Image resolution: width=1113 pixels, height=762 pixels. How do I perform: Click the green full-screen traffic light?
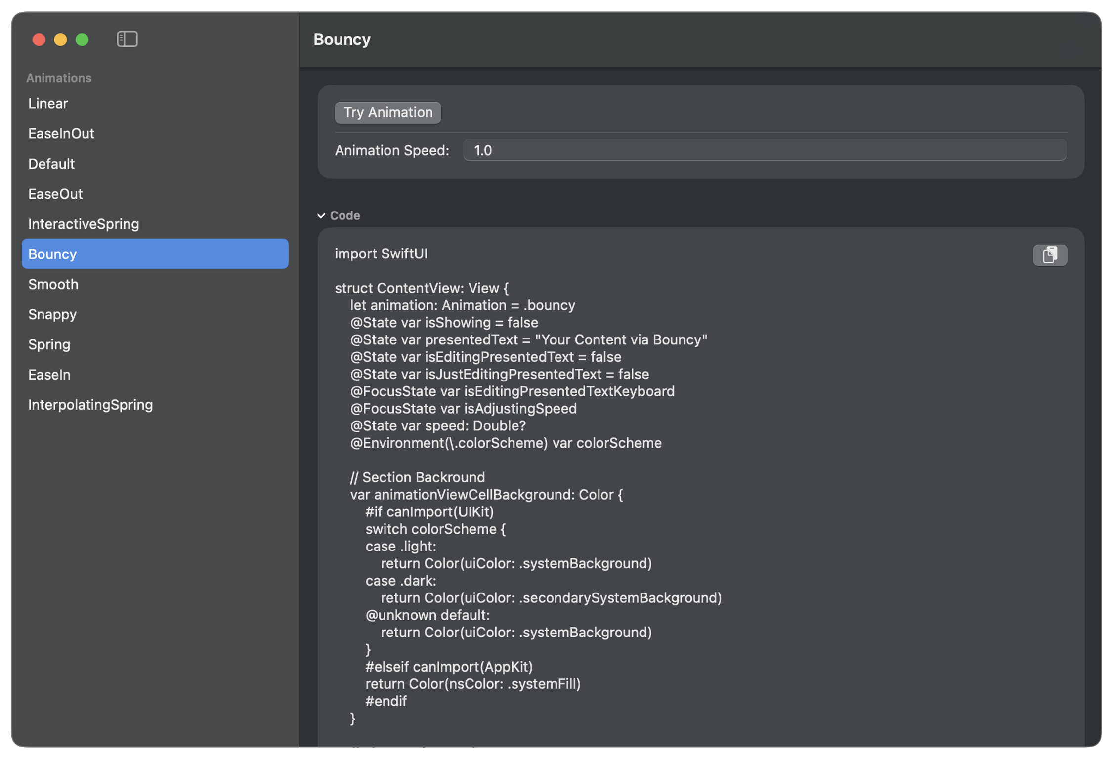(x=82, y=39)
